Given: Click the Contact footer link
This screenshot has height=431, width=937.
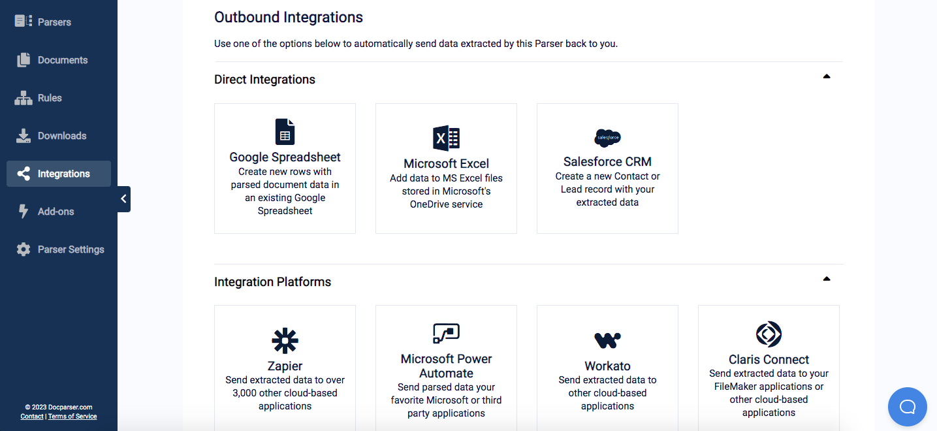Looking at the screenshot, I should [x=32, y=417].
